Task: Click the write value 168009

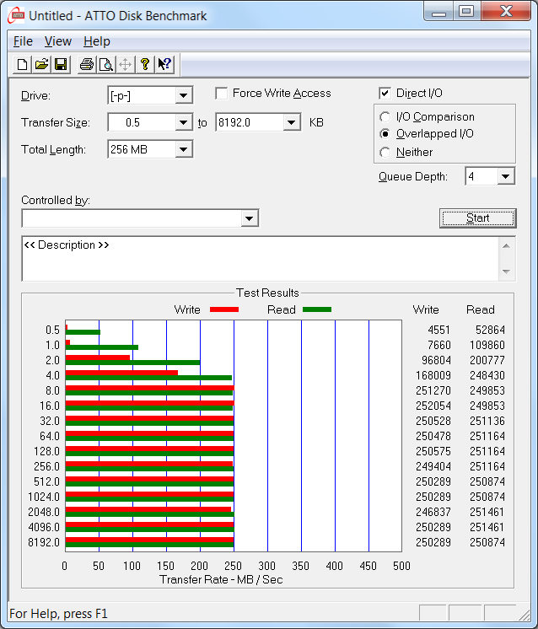Action: coord(433,375)
